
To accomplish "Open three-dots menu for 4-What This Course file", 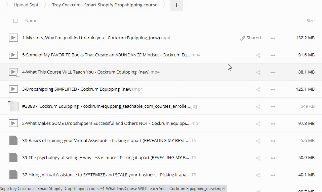I will [273, 72].
